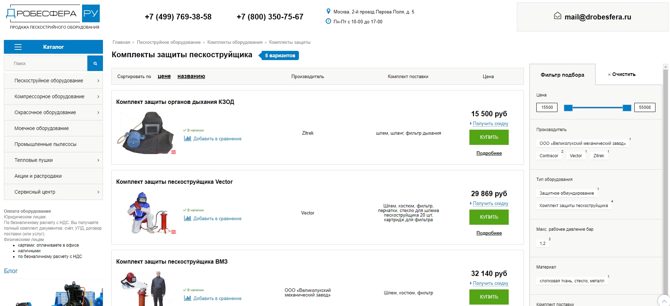Expand Тепловые пушки submenu arrow
The width and height of the screenshot is (670, 306).
click(x=98, y=160)
